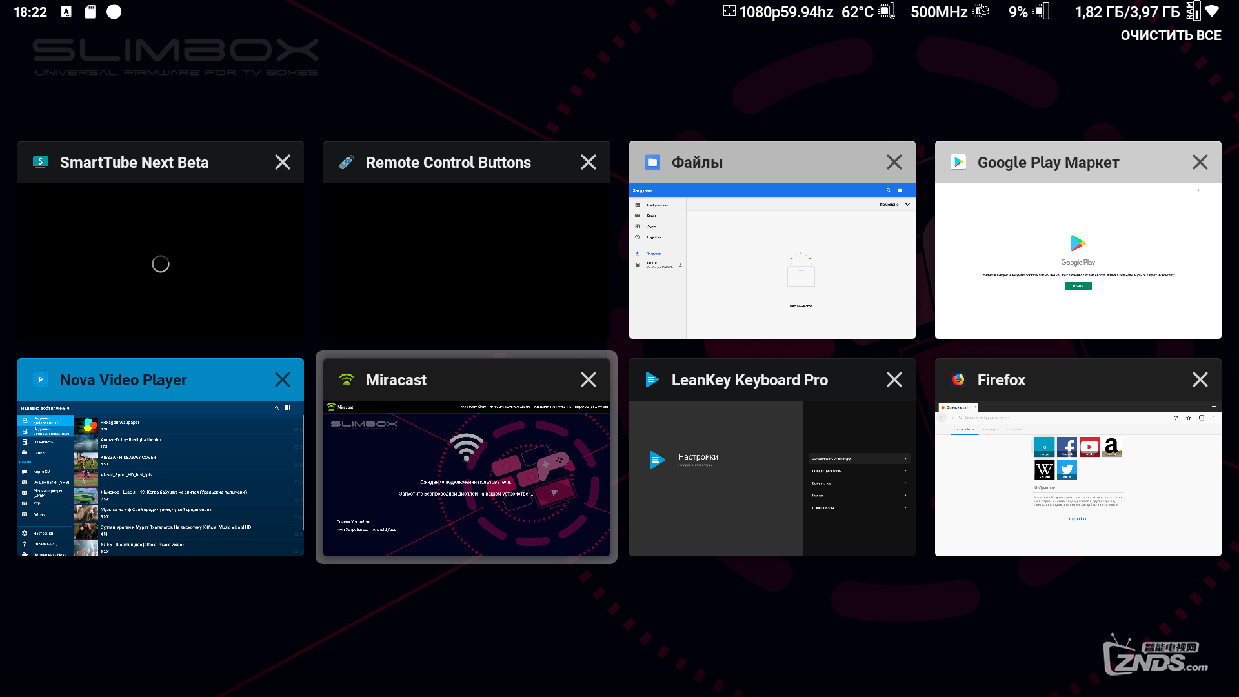Click the Miracast wifi icon in title
1239x697 pixels.
pos(347,379)
